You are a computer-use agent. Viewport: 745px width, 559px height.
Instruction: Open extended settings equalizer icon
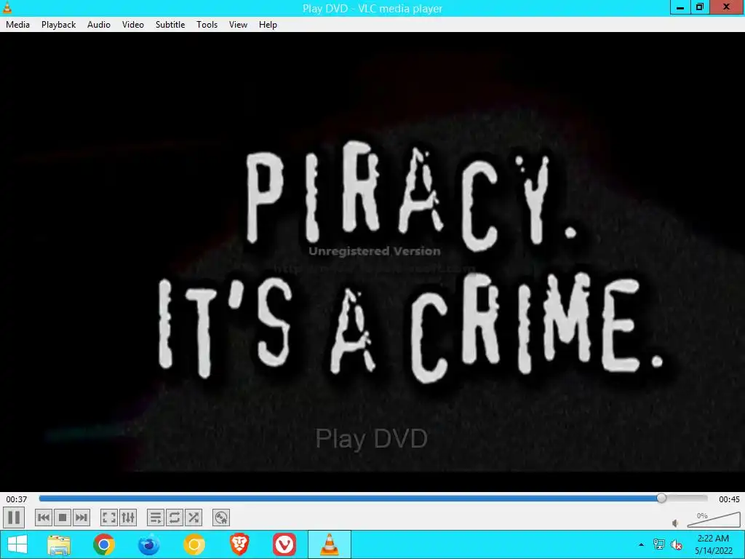tap(128, 518)
